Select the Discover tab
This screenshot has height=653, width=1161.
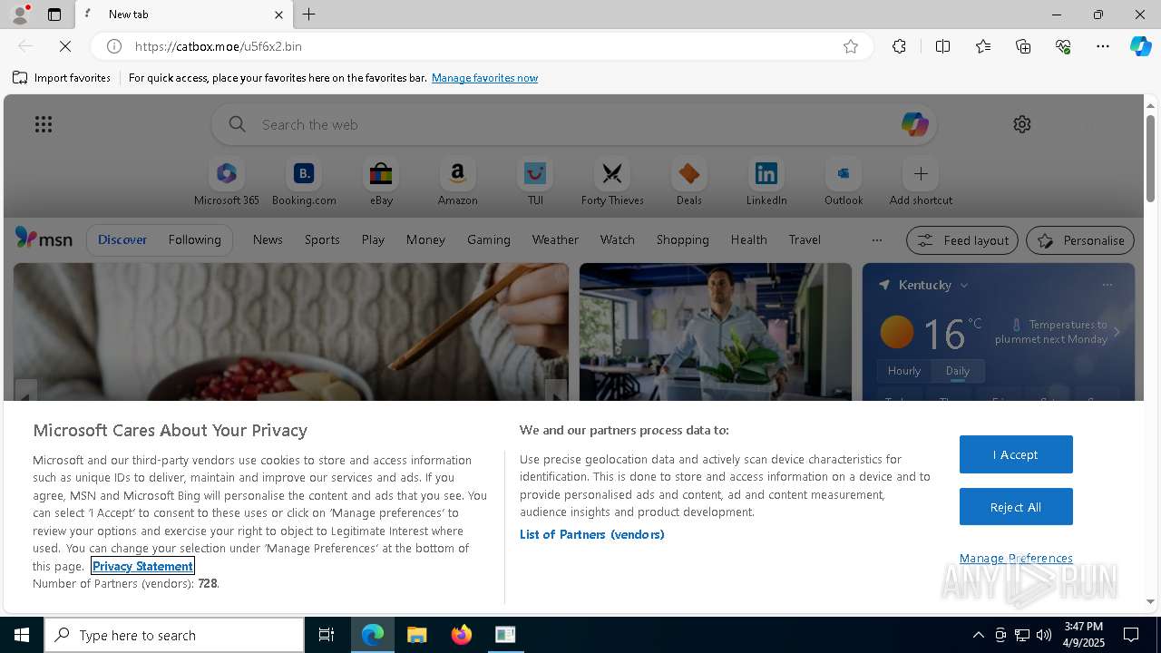[122, 239]
